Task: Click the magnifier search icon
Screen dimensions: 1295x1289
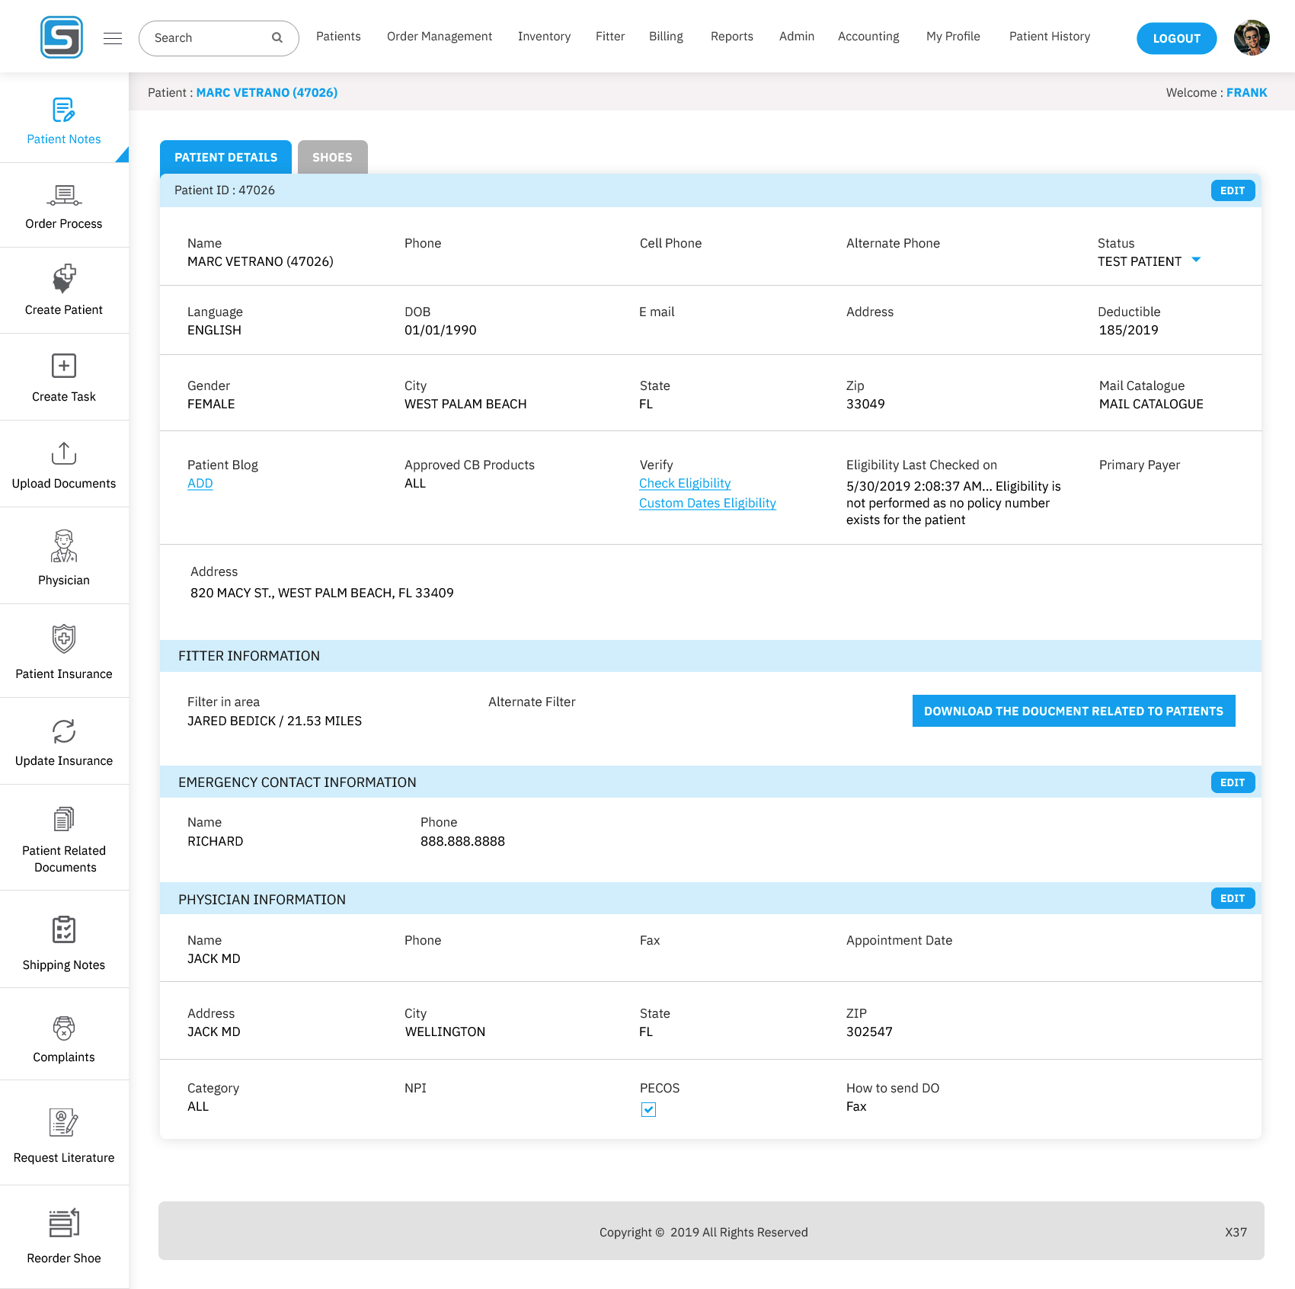Action: pos(277,38)
